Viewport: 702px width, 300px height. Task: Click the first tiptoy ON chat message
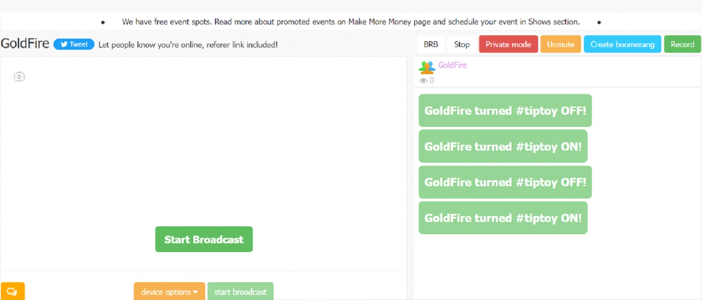(x=503, y=146)
